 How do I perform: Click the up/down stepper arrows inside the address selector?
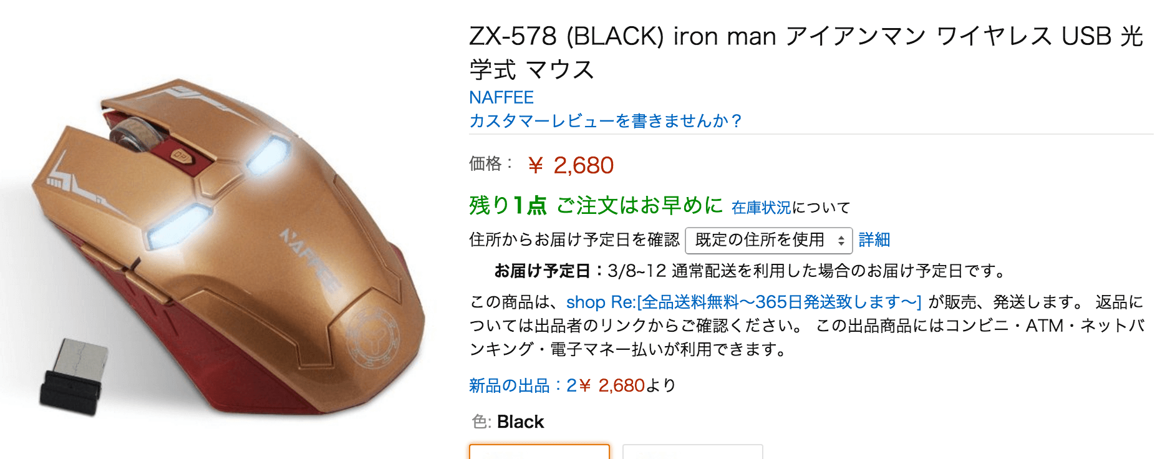841,239
